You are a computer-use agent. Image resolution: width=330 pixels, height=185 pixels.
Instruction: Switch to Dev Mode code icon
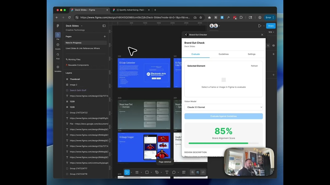[x=203, y=172]
